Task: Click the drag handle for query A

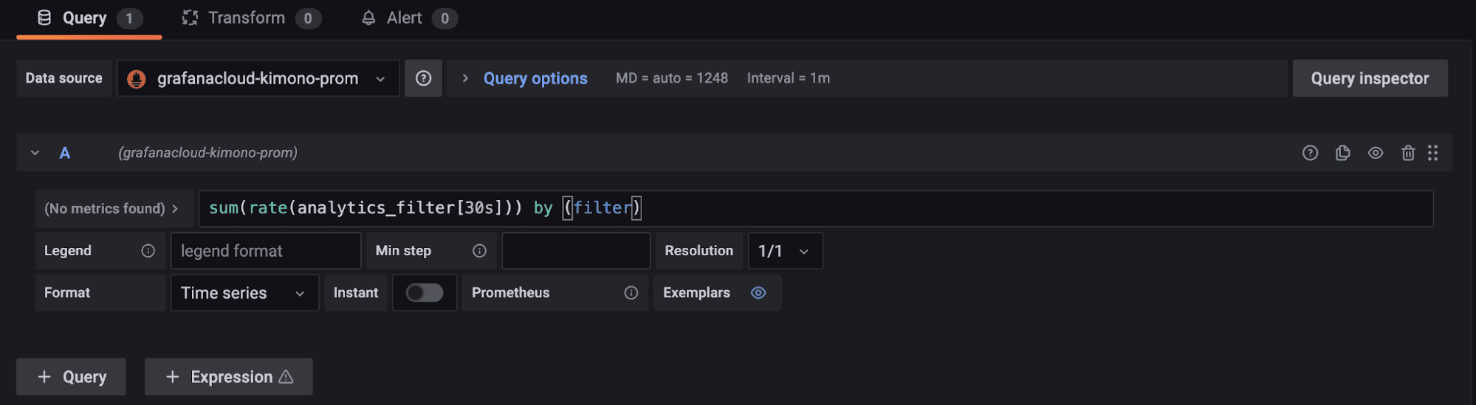Action: [1432, 153]
